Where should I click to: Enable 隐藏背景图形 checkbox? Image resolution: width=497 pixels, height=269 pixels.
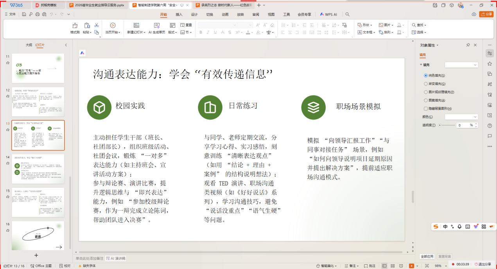click(426, 109)
